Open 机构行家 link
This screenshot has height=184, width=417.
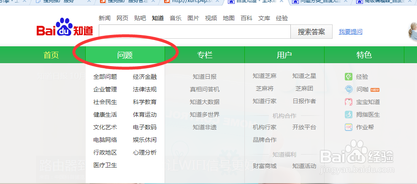point(265,127)
